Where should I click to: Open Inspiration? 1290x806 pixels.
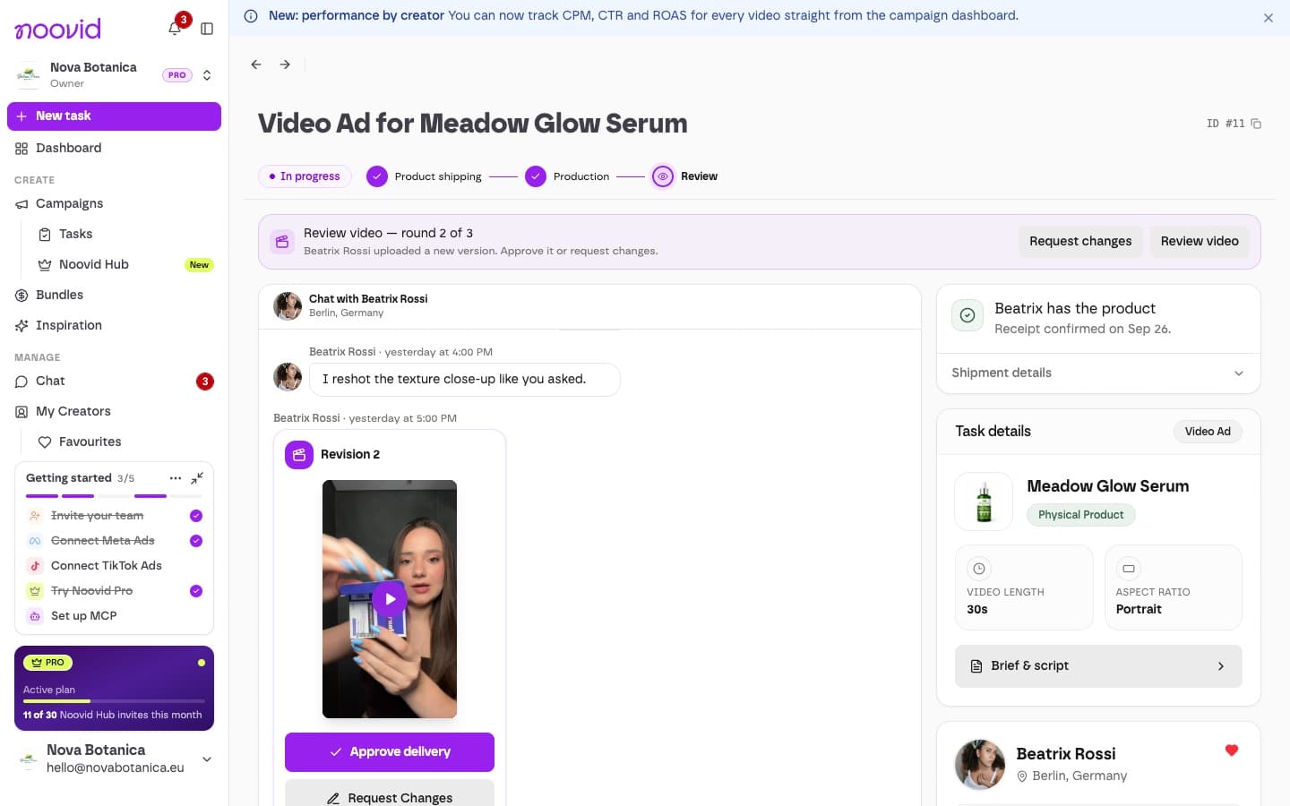pyautogui.click(x=114, y=326)
